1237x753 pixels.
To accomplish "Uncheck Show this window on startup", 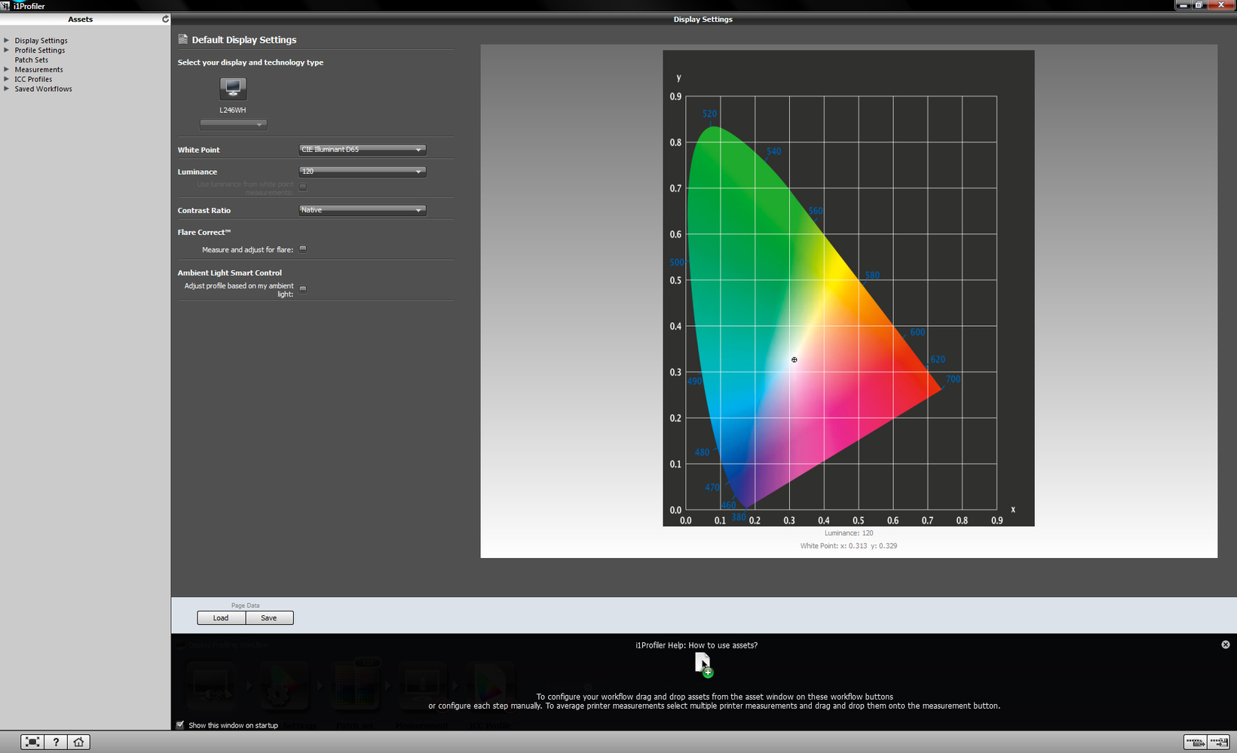I will 180,725.
